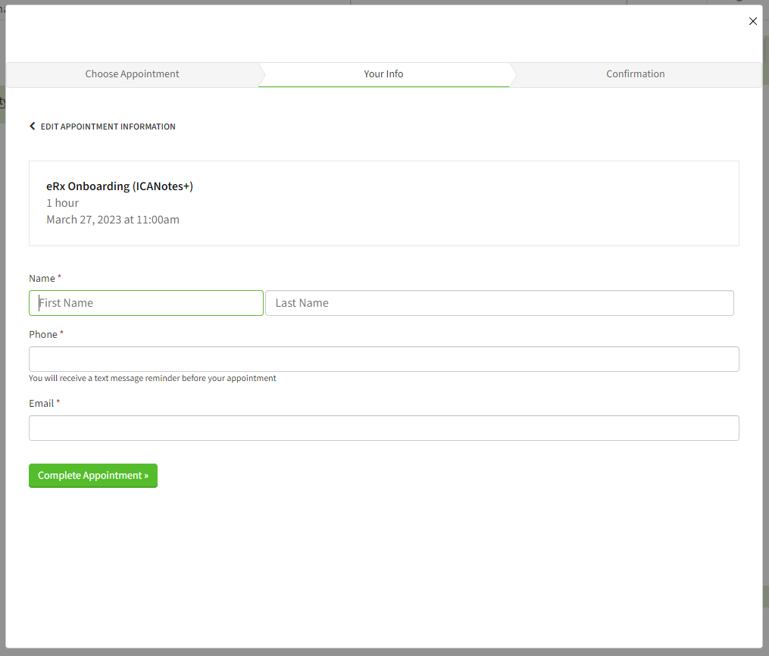Select the text message reminder note
Image resolution: width=769 pixels, height=656 pixels.
[152, 378]
